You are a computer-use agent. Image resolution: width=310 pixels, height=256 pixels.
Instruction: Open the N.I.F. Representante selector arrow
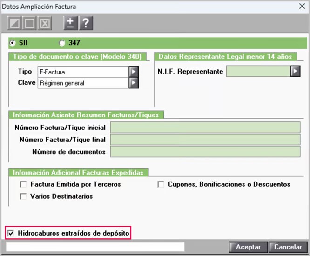(x=296, y=71)
